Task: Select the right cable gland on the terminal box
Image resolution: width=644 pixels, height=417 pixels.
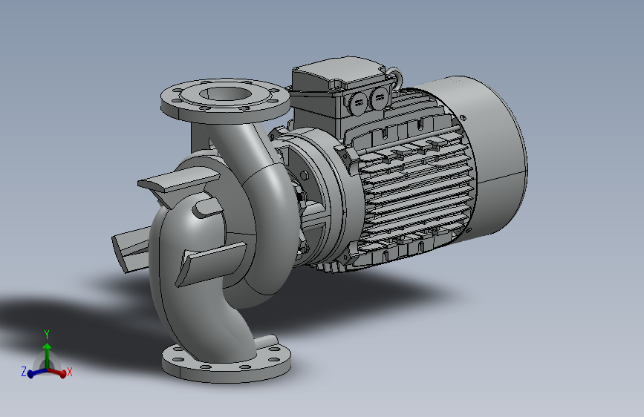Action: 379,99
